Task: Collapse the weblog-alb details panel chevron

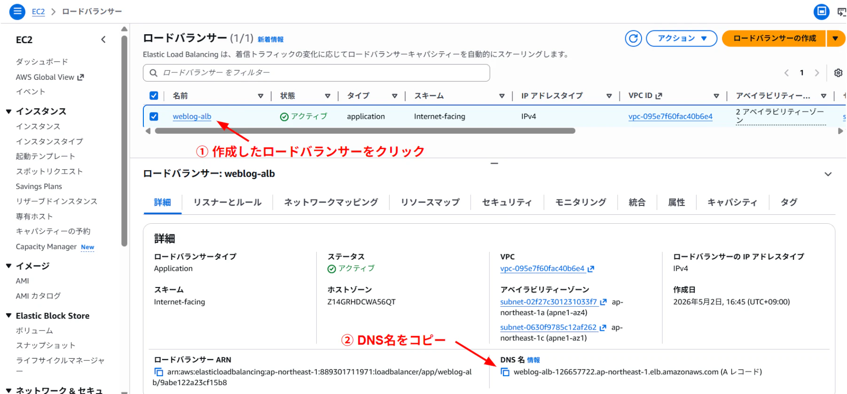Action: 828,174
